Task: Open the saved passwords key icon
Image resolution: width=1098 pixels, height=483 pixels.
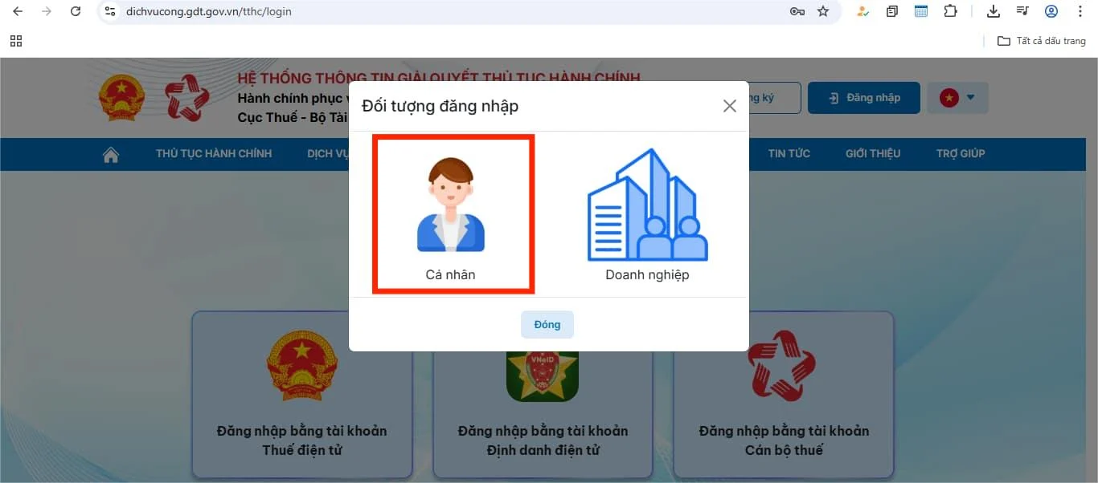Action: click(797, 11)
